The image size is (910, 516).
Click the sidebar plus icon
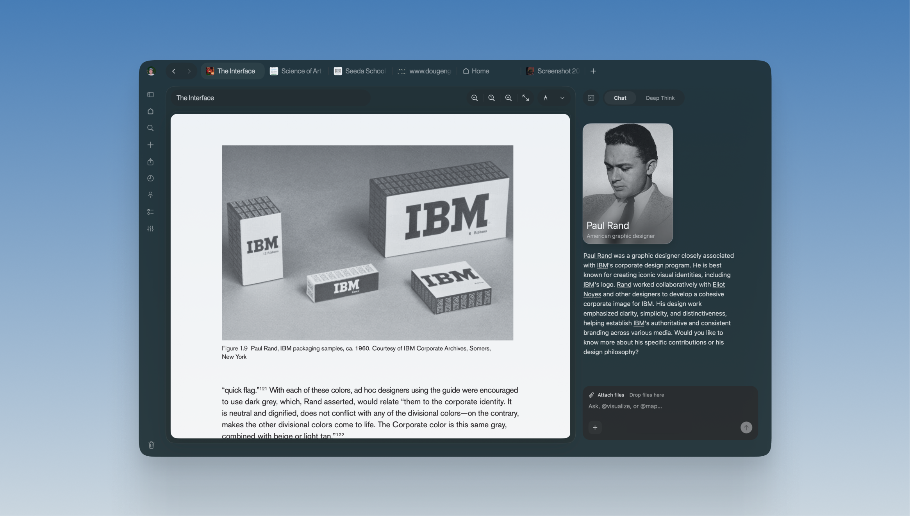(150, 145)
